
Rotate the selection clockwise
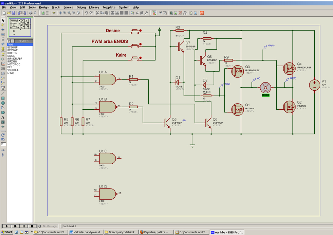point(3,135)
